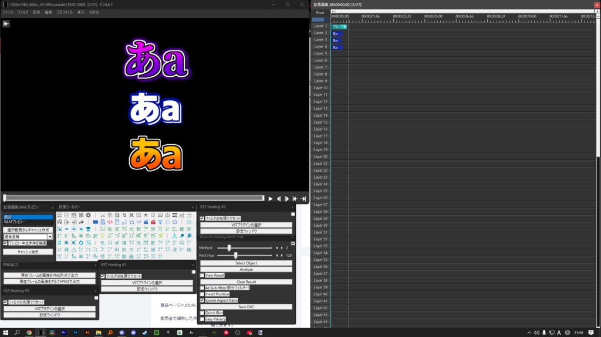Select グループ制御 object on Layer 1

[x=339, y=26]
